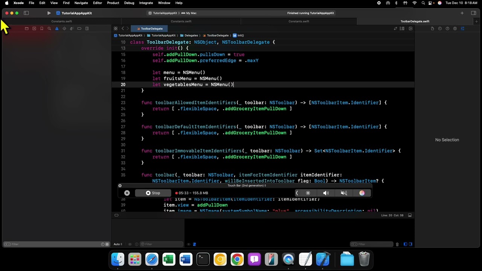Add an editor on the right

coord(410,29)
